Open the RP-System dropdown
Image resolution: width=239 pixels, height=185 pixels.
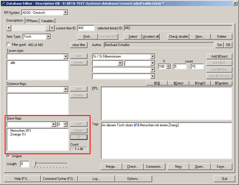click(x=65, y=13)
